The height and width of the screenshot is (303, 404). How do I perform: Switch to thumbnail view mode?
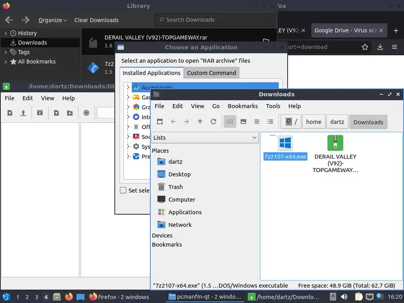coord(243,122)
